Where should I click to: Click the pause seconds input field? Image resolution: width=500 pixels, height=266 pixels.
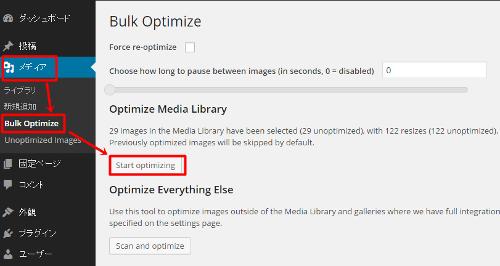click(x=434, y=70)
